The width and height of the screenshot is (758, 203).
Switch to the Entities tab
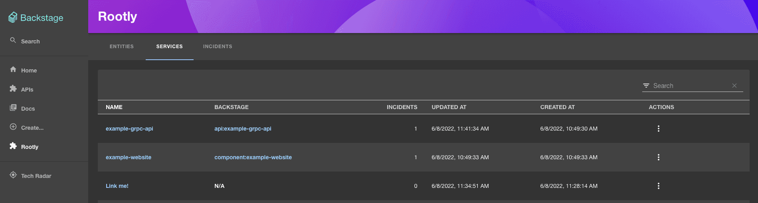[x=122, y=47]
